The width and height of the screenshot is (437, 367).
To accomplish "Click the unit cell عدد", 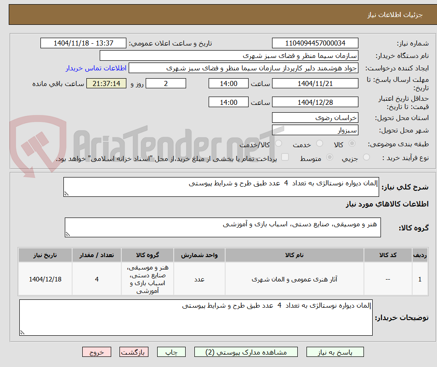I will point(199,279).
